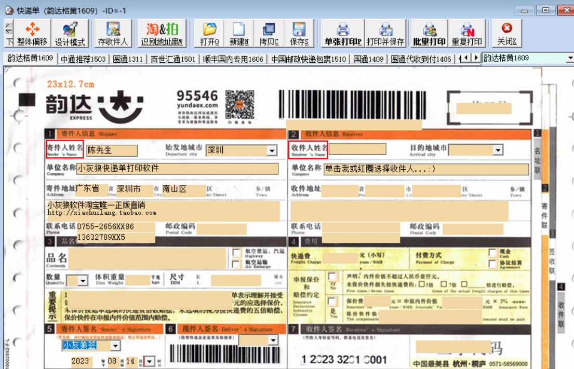Screen dimensions: 574x369
Task: Click the 快递费 freight charge field
Action: click(340, 258)
